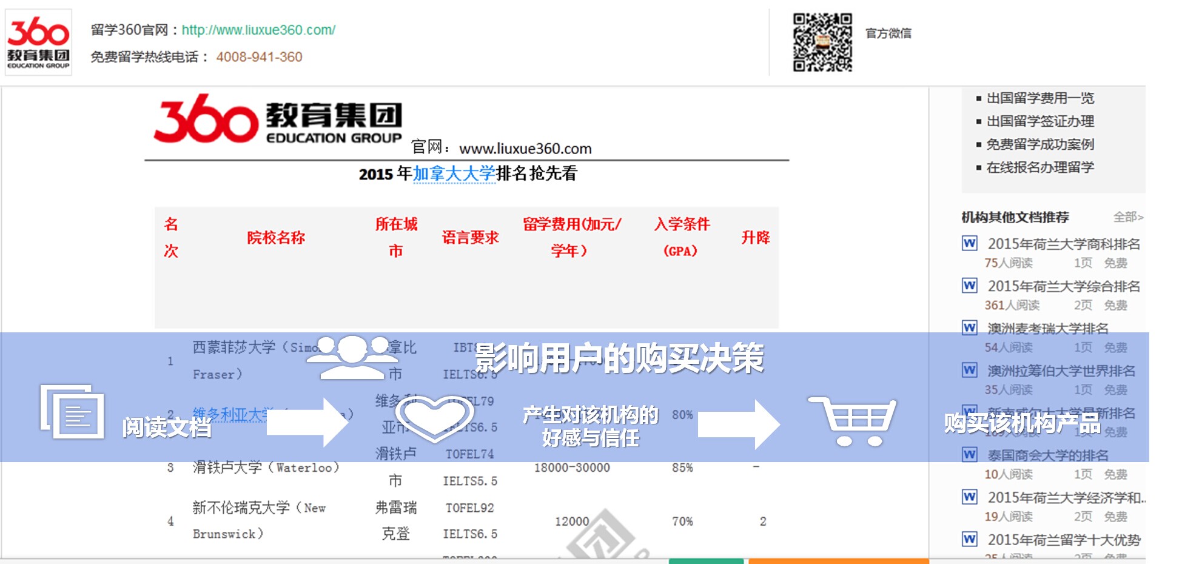Click Word icon beside 2015年荷兰留学十大优势
The height and width of the screenshot is (564, 1182).
[970, 539]
